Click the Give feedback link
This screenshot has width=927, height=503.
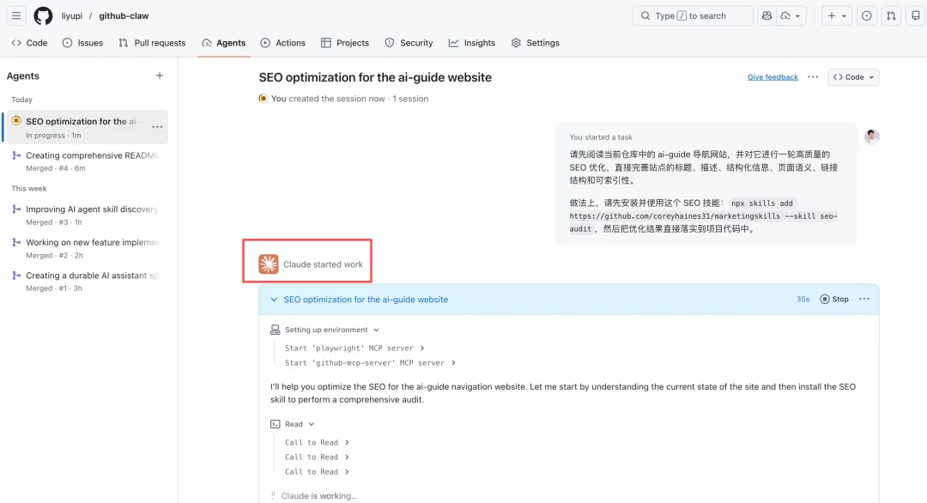[x=772, y=77]
